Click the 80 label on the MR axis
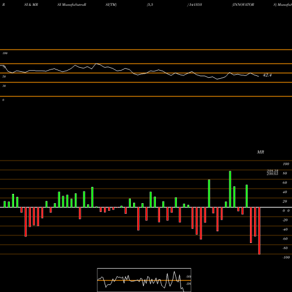Image resolution: width=292 pixels, height=292 pixels. coord(285,173)
